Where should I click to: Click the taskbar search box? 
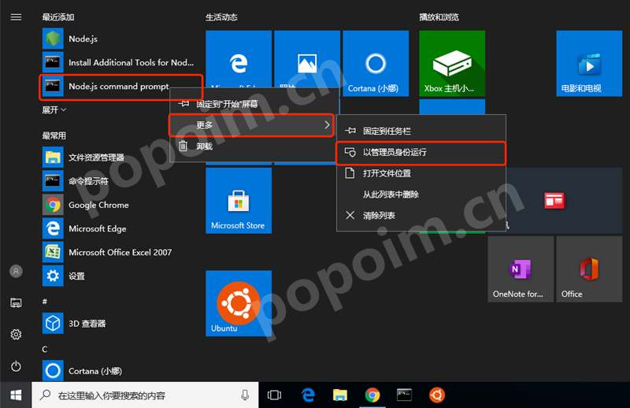(145, 395)
